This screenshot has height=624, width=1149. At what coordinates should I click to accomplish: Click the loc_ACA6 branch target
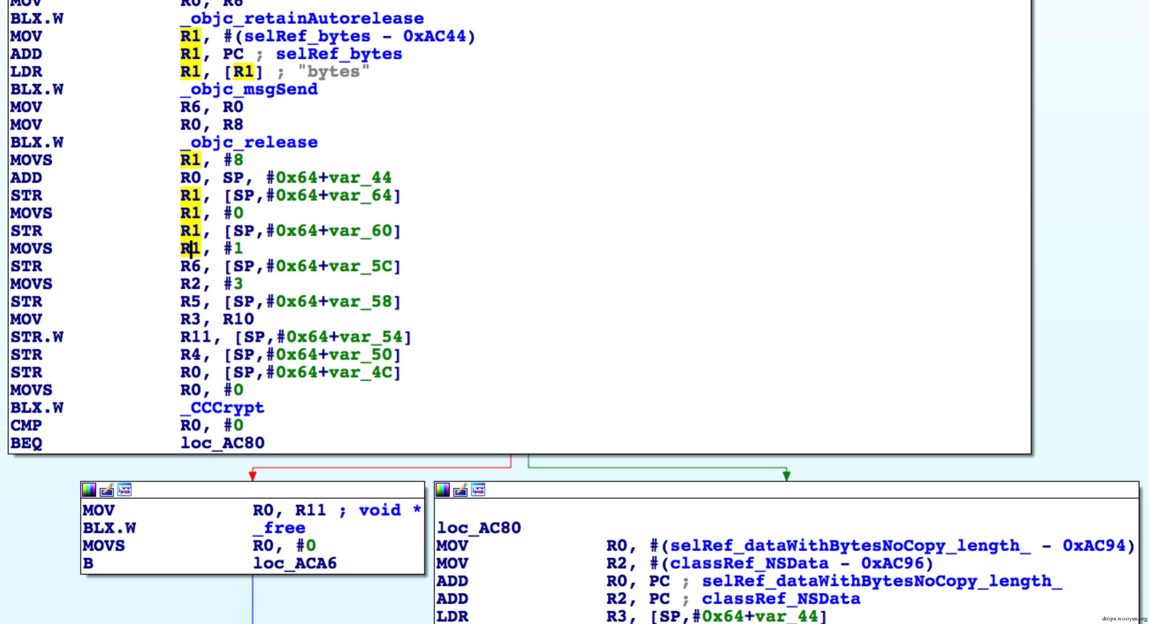click(295, 563)
